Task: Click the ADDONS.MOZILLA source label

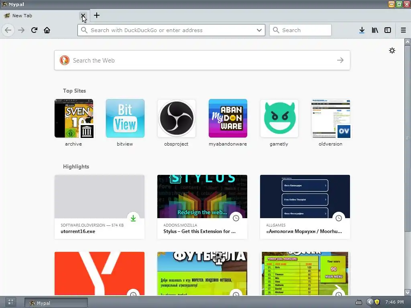Action: click(180, 225)
